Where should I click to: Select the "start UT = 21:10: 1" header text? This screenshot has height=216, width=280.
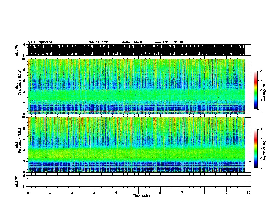click(171, 42)
